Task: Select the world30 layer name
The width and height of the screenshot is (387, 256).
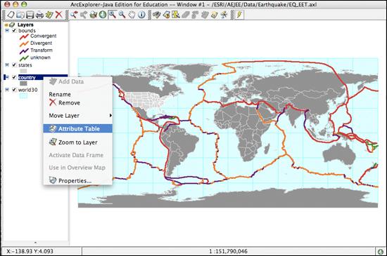Action: pos(28,90)
